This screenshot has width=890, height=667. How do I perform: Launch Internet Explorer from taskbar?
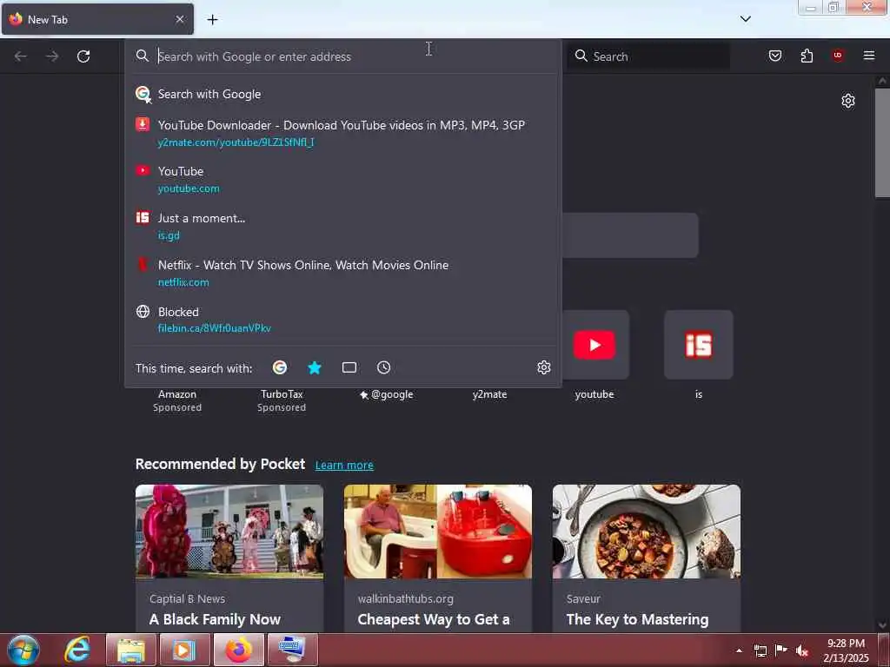77,650
